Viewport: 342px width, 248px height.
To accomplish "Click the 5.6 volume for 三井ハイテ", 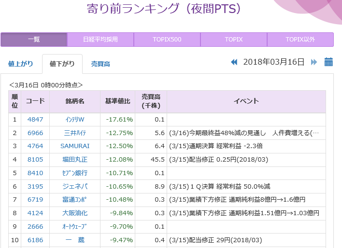I will point(160,133).
